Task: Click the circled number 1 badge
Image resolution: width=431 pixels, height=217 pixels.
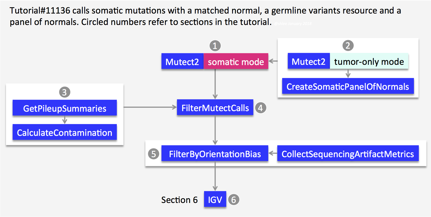Action: point(215,46)
